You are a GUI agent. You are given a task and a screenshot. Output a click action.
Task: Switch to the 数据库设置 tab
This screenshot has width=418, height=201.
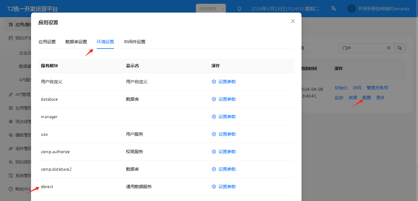click(76, 42)
